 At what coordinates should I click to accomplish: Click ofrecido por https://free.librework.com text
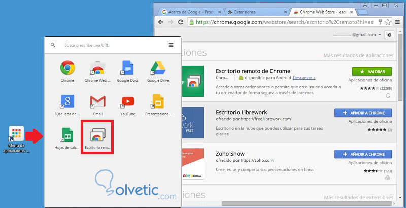coord(253,119)
